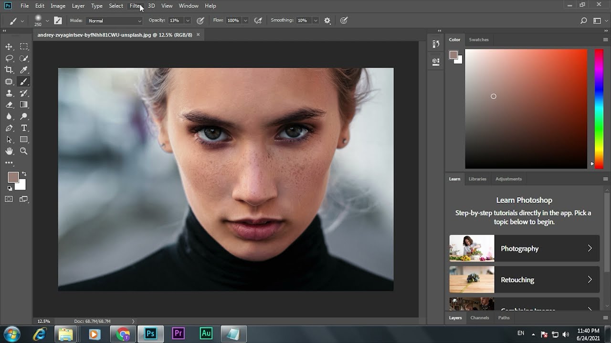The image size is (611, 343).
Task: Select the Move tool
Action: [9, 47]
